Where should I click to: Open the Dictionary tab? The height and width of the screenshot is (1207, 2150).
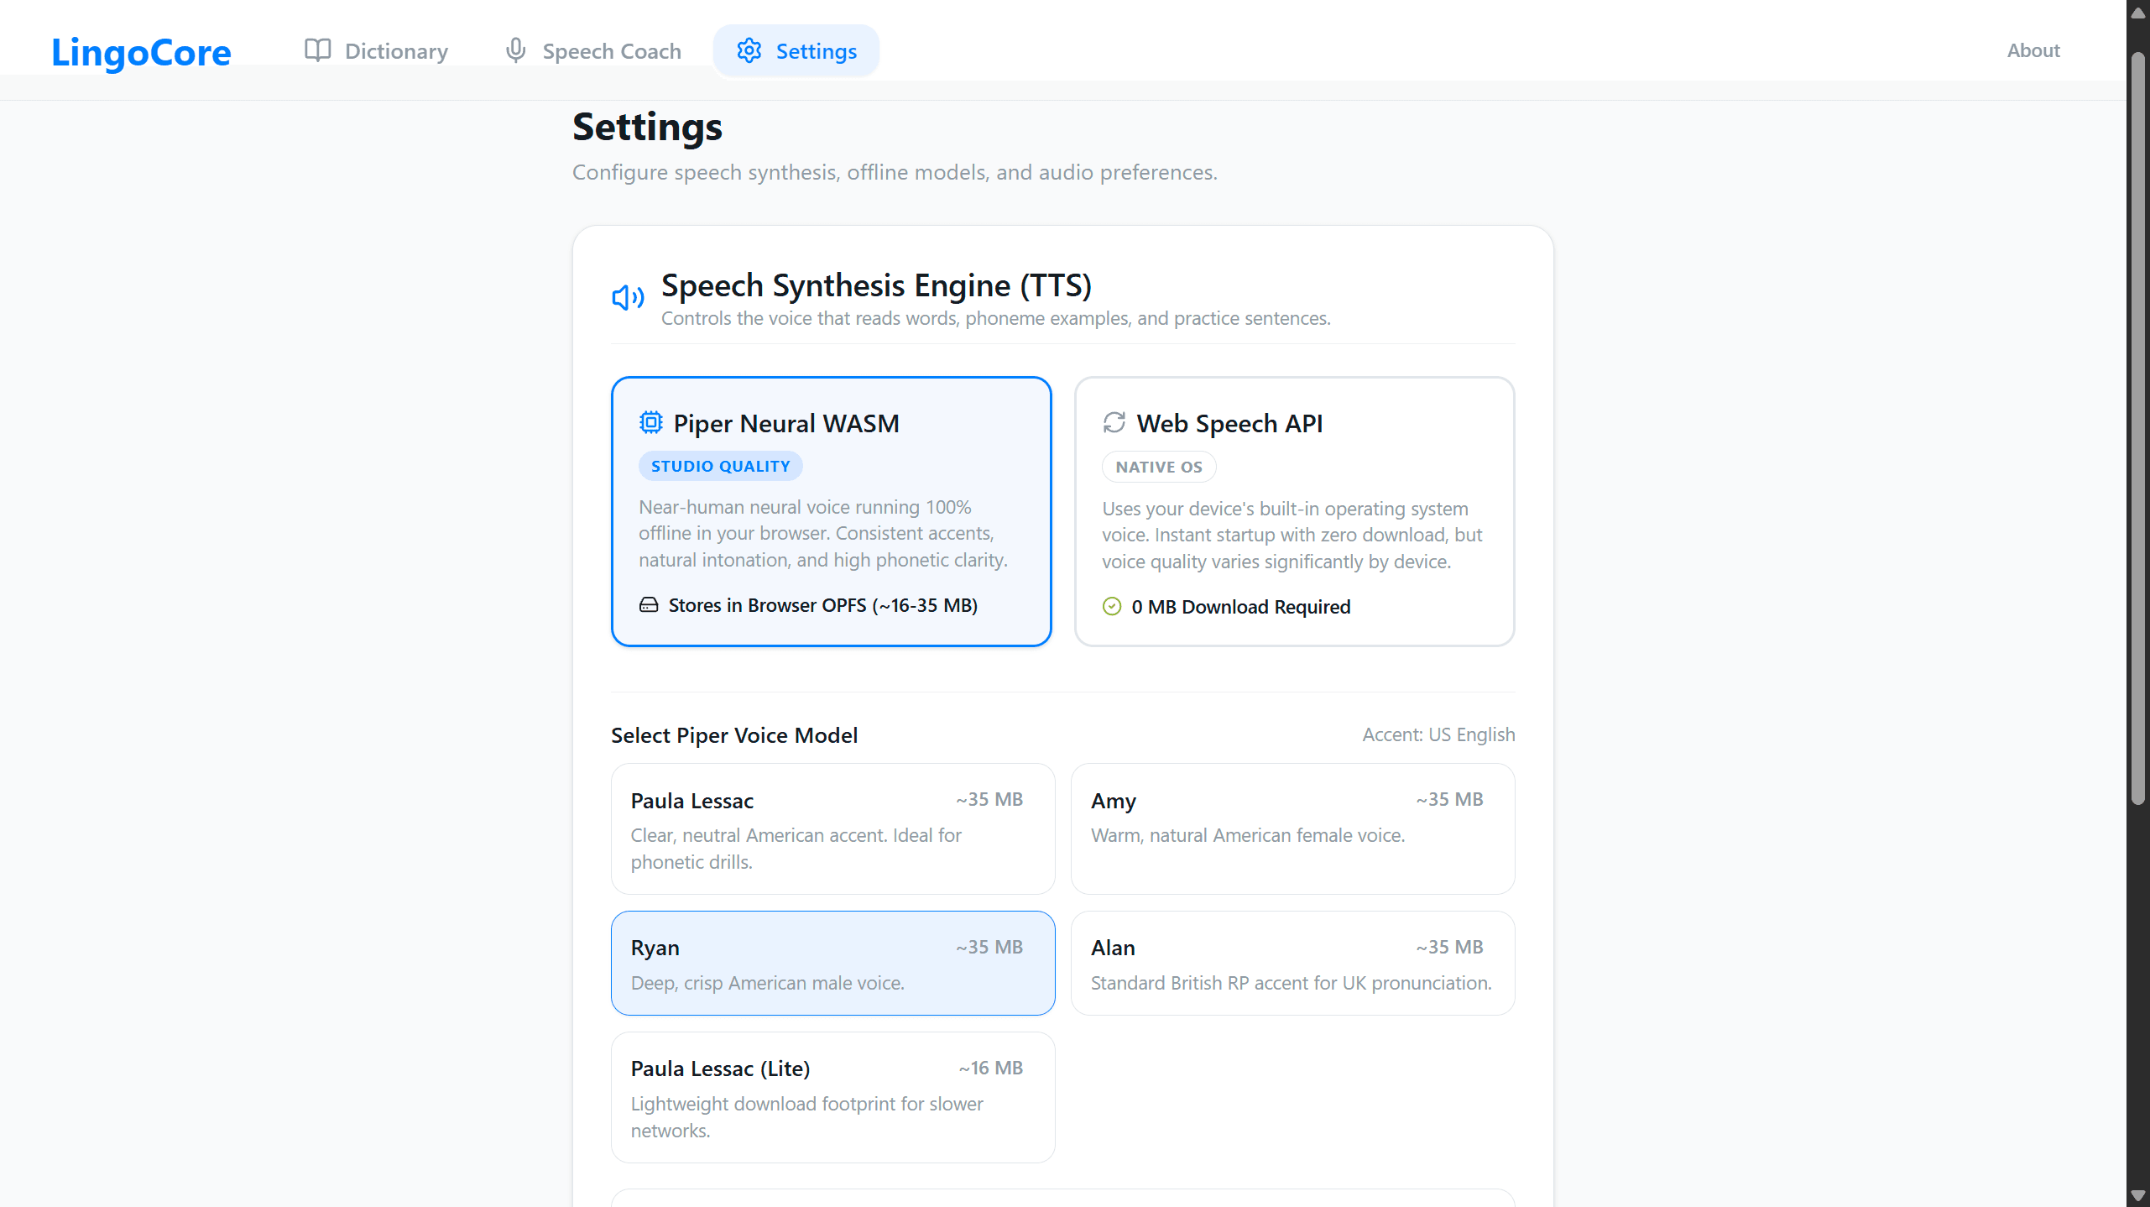376,51
